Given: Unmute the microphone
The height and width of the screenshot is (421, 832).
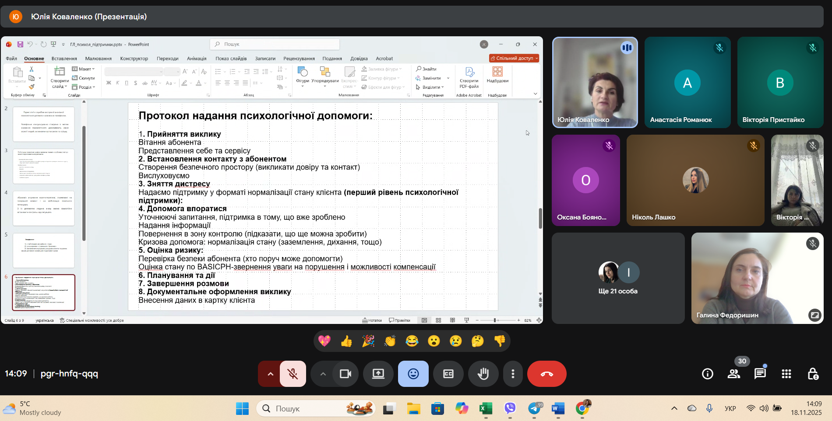Looking at the screenshot, I should click(x=293, y=374).
